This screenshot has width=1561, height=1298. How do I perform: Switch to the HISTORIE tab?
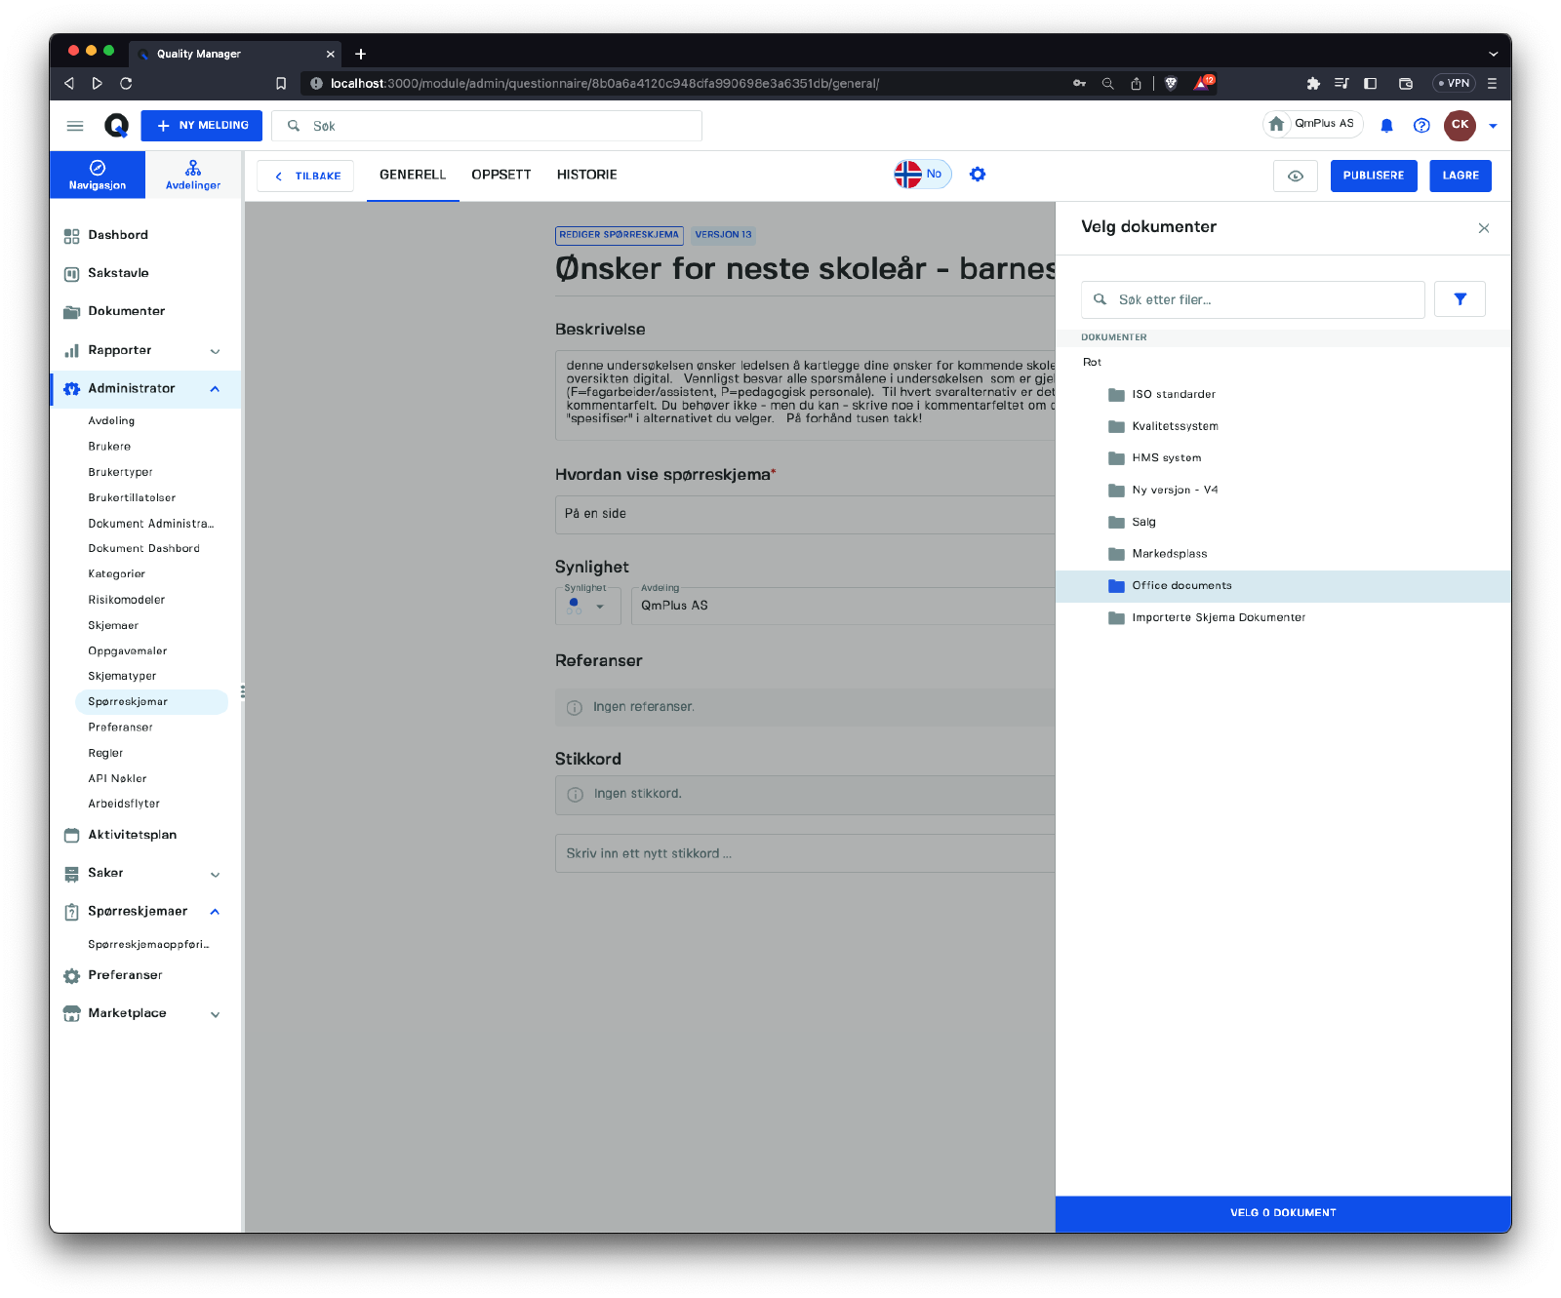(586, 175)
